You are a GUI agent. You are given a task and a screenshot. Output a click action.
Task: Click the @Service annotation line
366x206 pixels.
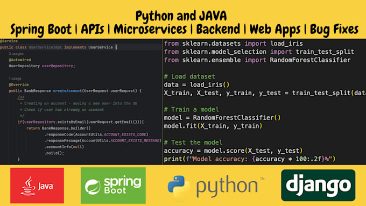pos(9,41)
